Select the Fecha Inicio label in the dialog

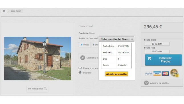pos(109,46)
